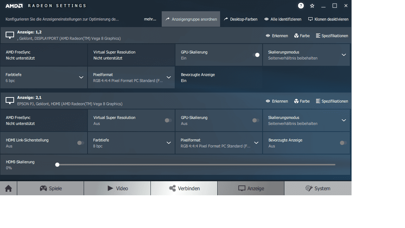The height and width of the screenshot is (228, 405).
Task: Click Farbe text for Anzeige 2,1
Action: [305, 101]
